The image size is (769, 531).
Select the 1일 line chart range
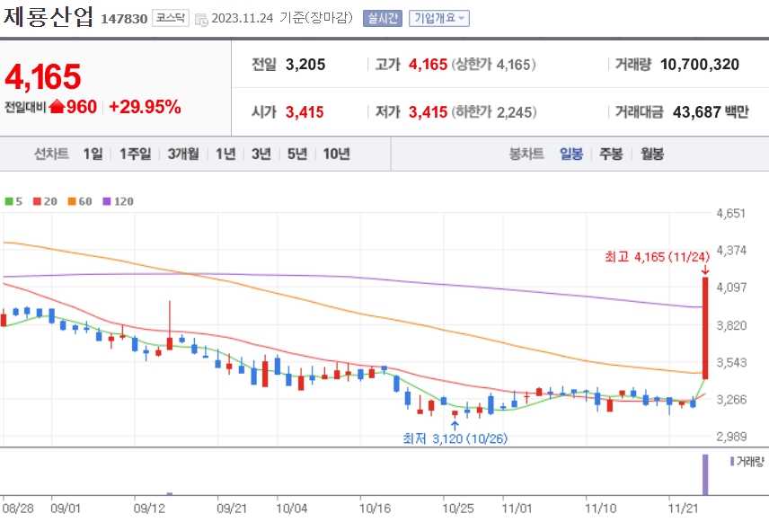(93, 154)
